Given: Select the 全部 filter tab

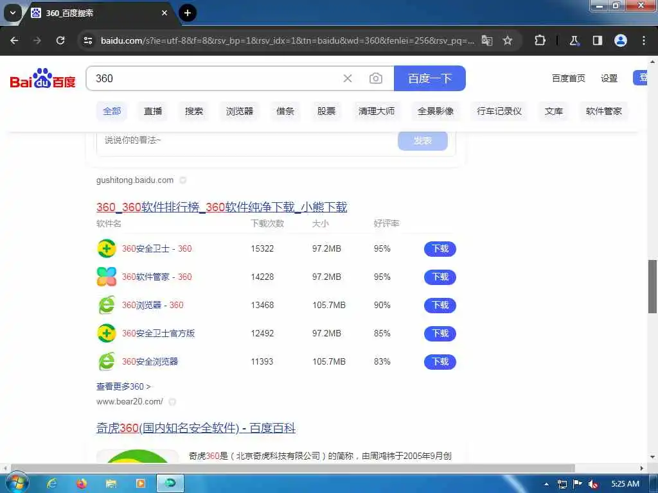Looking at the screenshot, I should click(x=112, y=111).
